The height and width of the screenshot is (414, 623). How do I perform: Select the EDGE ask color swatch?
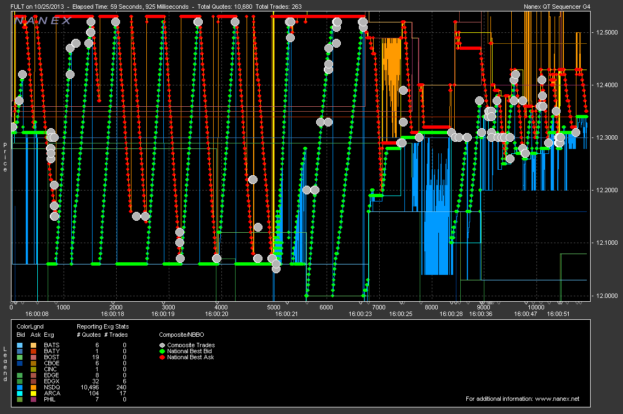(33, 376)
